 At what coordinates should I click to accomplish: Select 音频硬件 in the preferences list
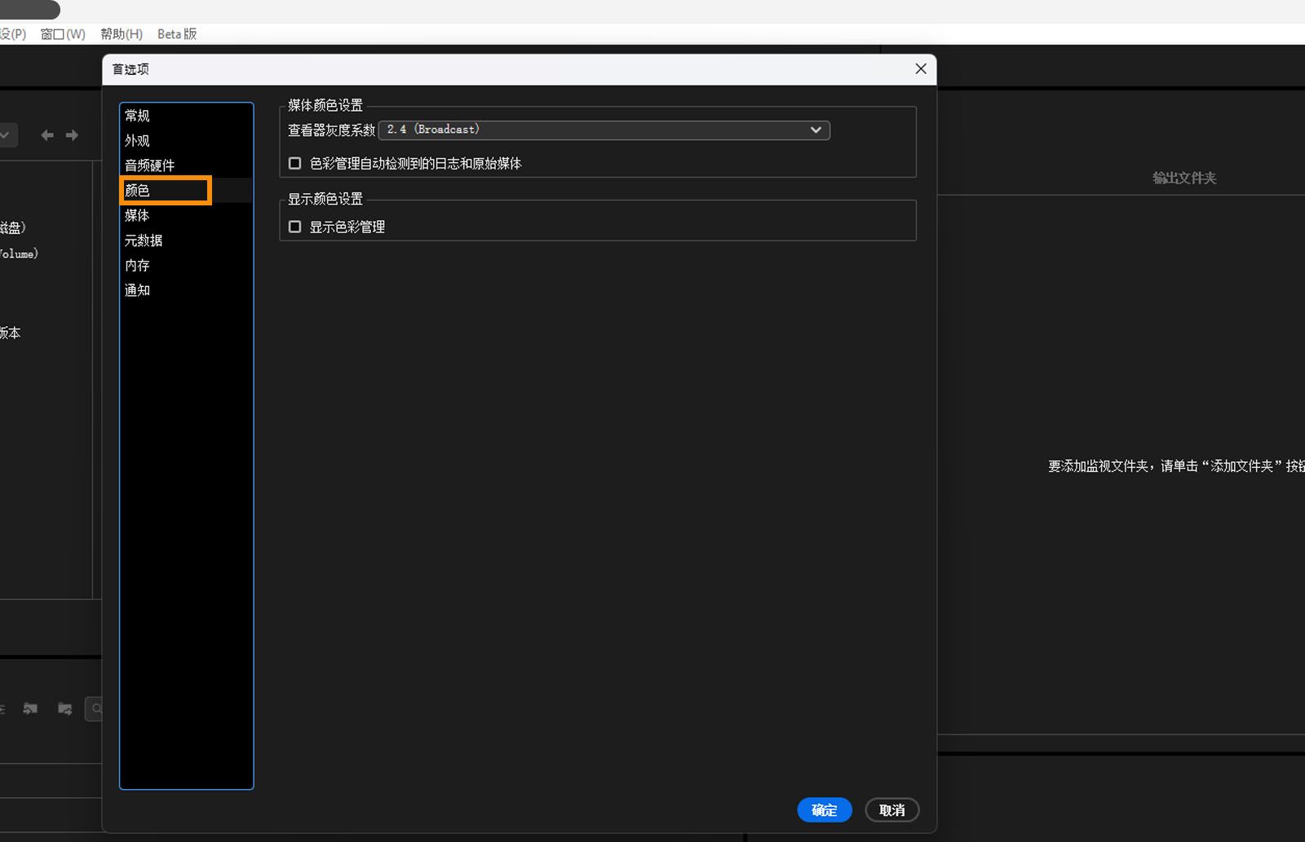186,165
